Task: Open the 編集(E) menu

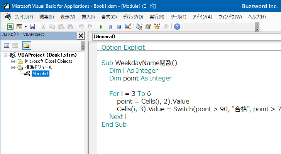Action: click(x=47, y=17)
